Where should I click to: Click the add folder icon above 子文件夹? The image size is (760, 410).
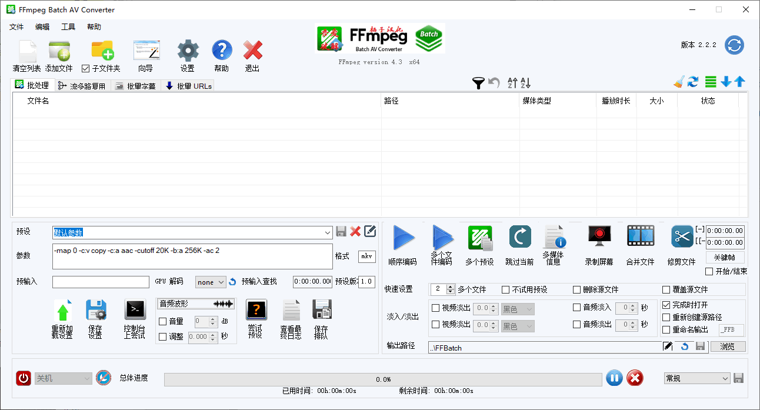(102, 51)
